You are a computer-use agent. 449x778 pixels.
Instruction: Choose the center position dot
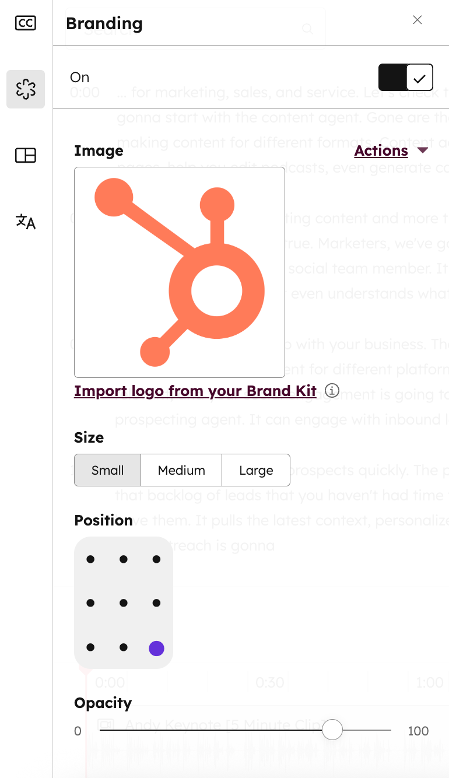124,603
